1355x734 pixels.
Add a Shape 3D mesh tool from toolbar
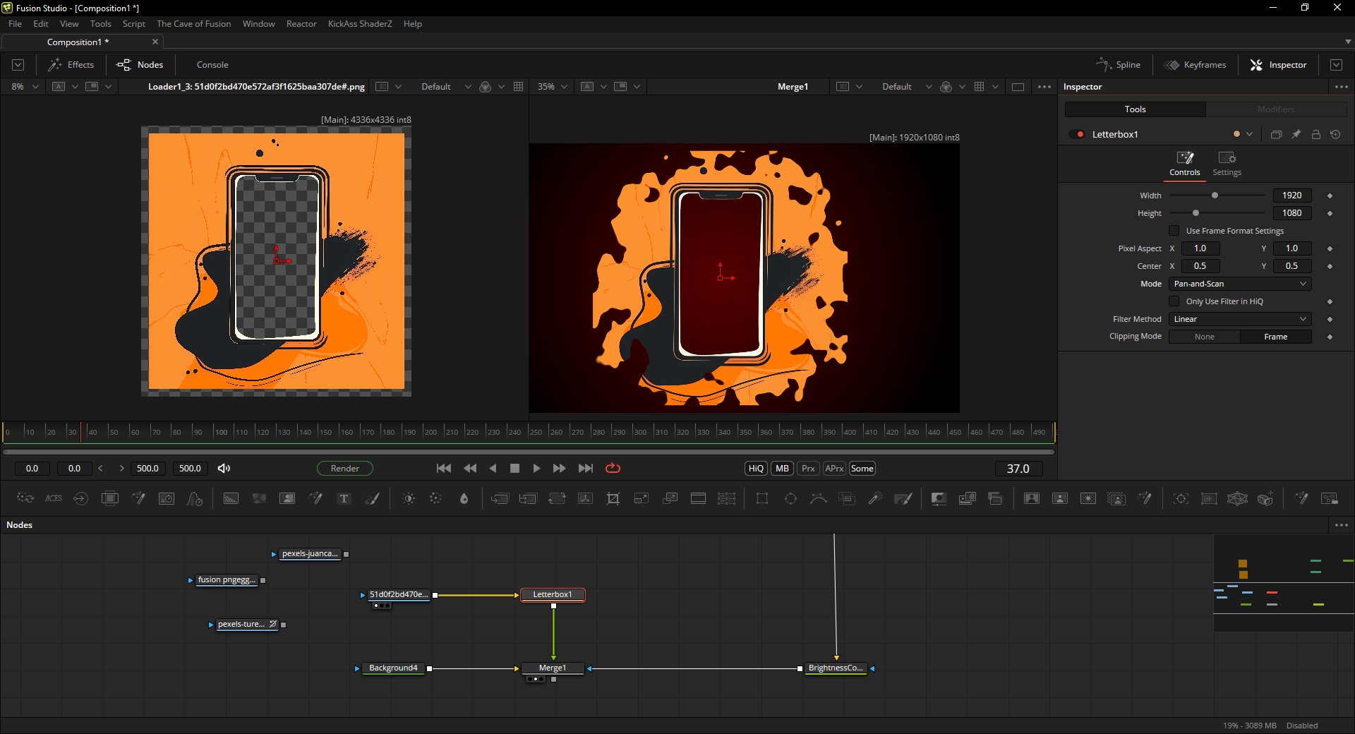click(x=1237, y=498)
